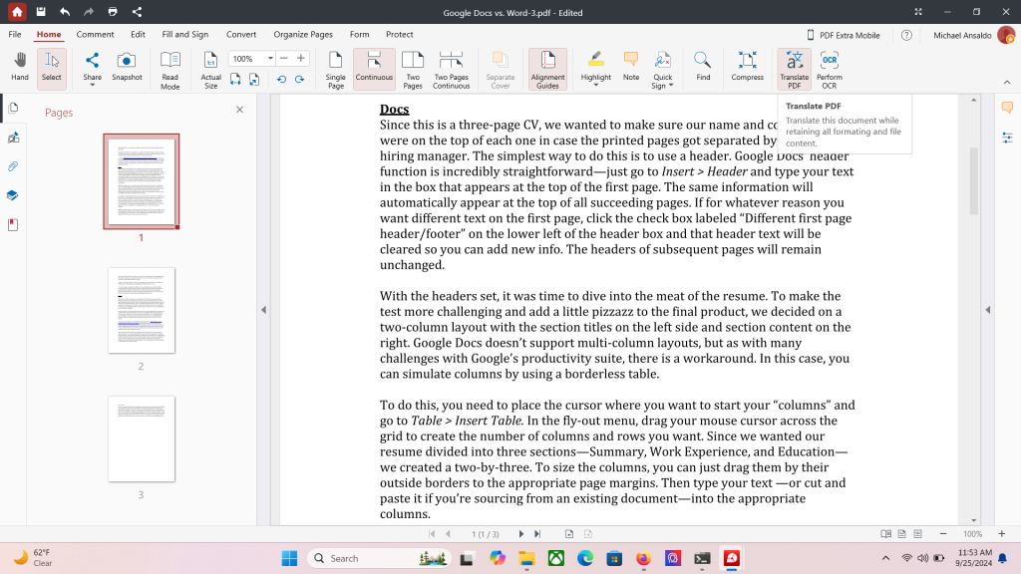Click the PDF Extra Mobile link
Image resolution: width=1021 pixels, height=574 pixels.
pyautogui.click(x=844, y=35)
